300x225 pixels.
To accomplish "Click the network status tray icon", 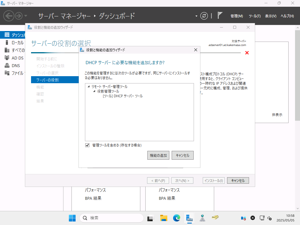I will click(x=262, y=218).
